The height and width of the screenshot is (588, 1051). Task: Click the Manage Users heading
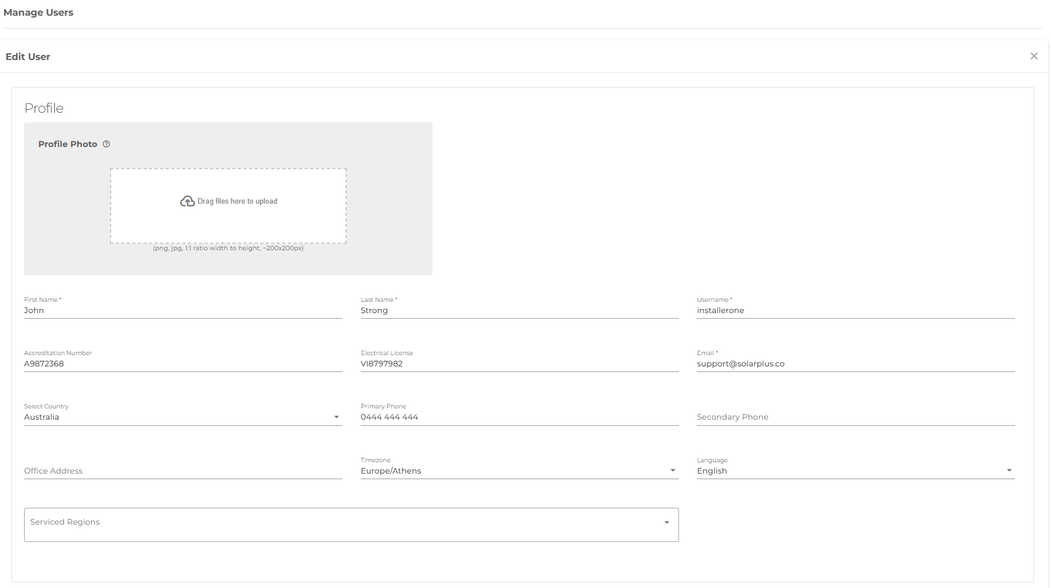[x=38, y=12]
